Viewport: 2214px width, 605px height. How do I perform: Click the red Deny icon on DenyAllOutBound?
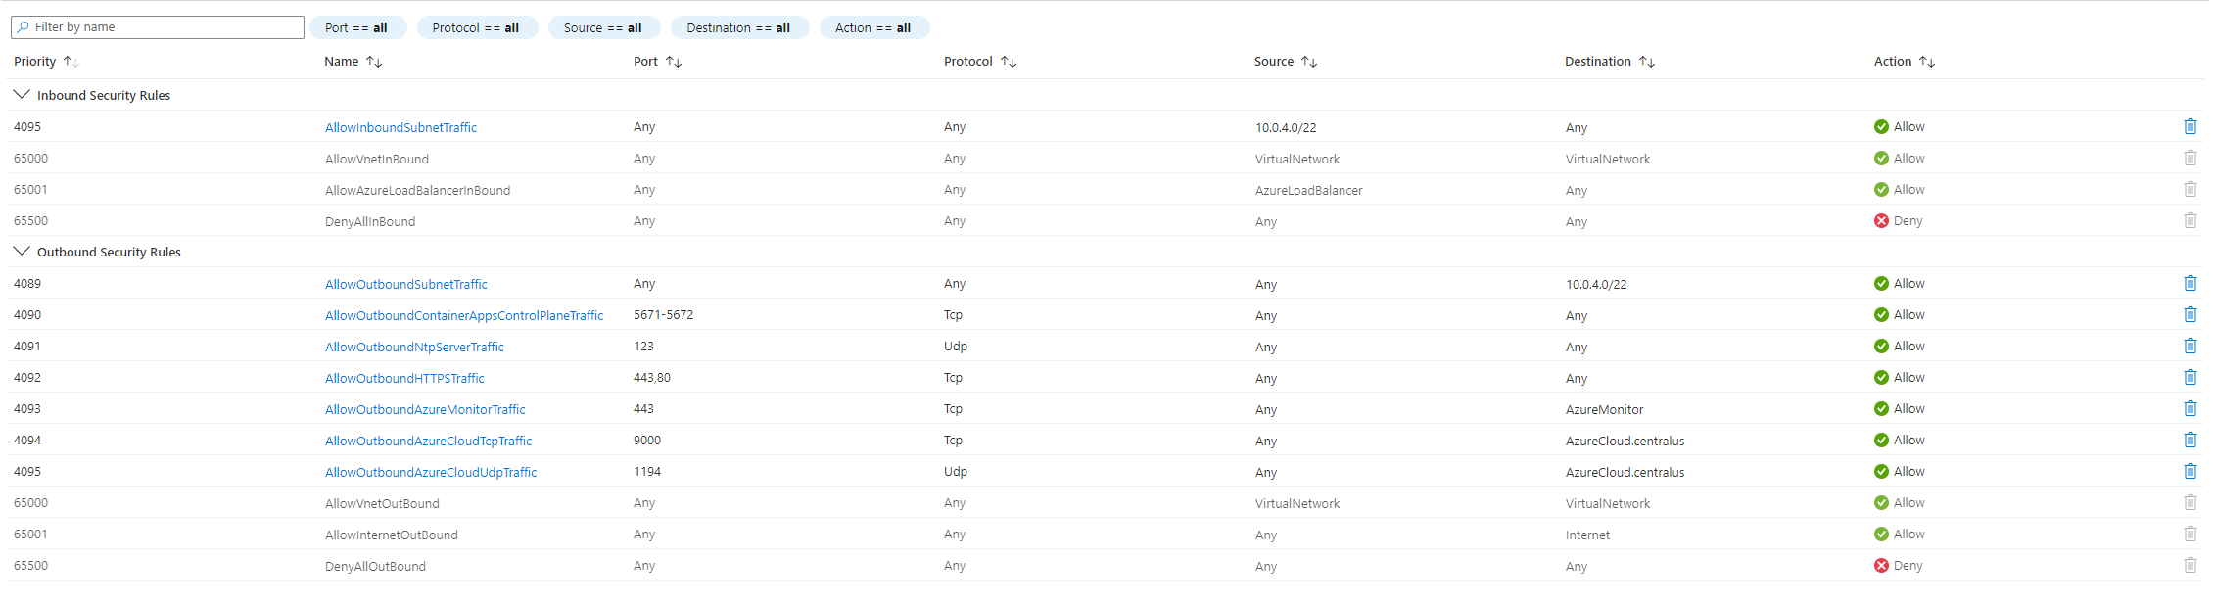[x=1881, y=565]
